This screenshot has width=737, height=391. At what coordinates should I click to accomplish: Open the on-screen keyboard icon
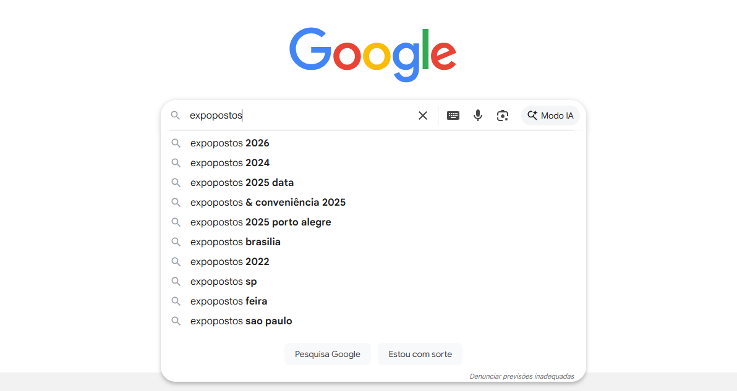coord(453,115)
